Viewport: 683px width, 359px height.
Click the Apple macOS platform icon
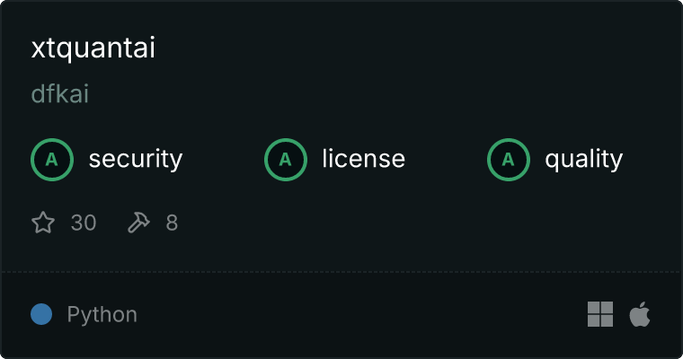point(640,314)
